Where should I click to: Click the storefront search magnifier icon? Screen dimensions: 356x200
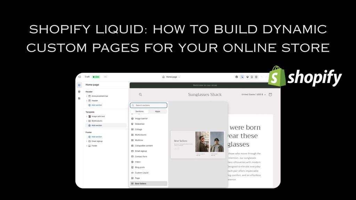pos(140,94)
